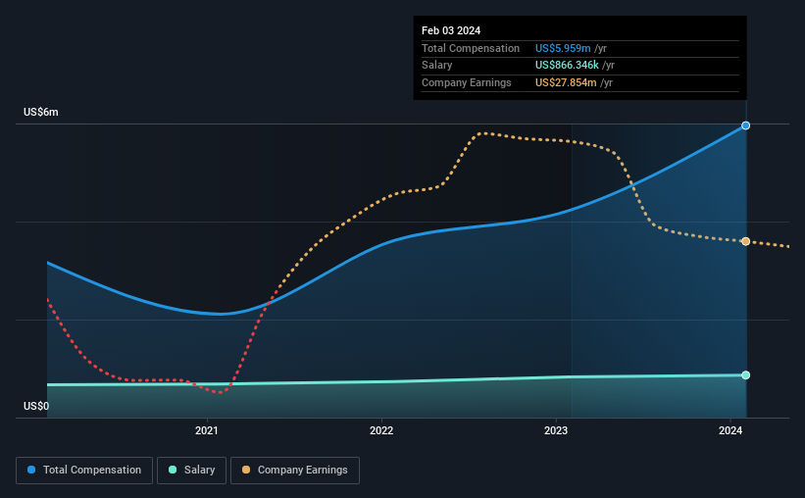The height and width of the screenshot is (498, 805).
Task: Click the orange Company Earnings legend dot
Action: (246, 470)
